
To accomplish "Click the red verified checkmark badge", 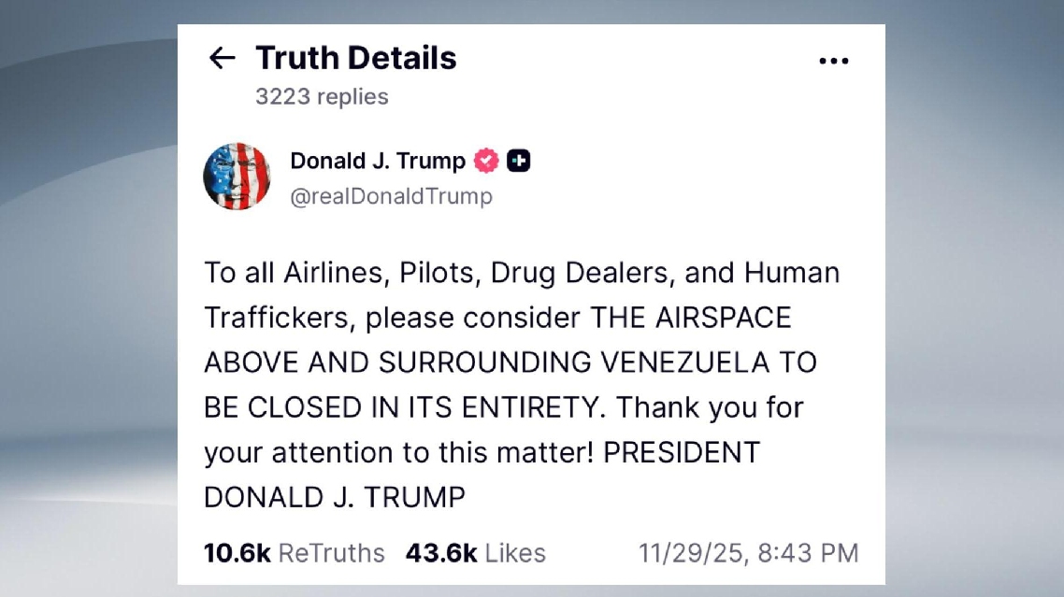I will coord(486,161).
